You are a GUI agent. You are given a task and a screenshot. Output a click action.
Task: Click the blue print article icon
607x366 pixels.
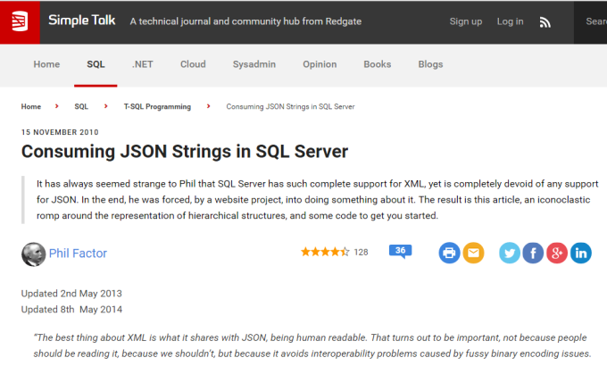coord(449,253)
